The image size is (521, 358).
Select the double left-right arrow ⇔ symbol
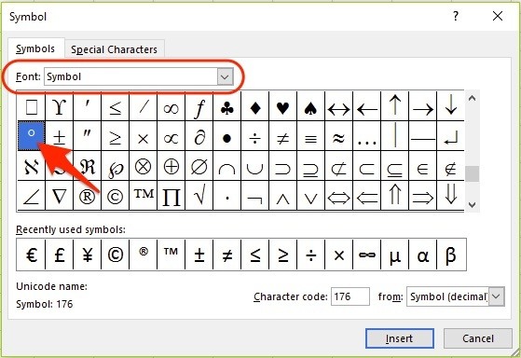tap(338, 196)
